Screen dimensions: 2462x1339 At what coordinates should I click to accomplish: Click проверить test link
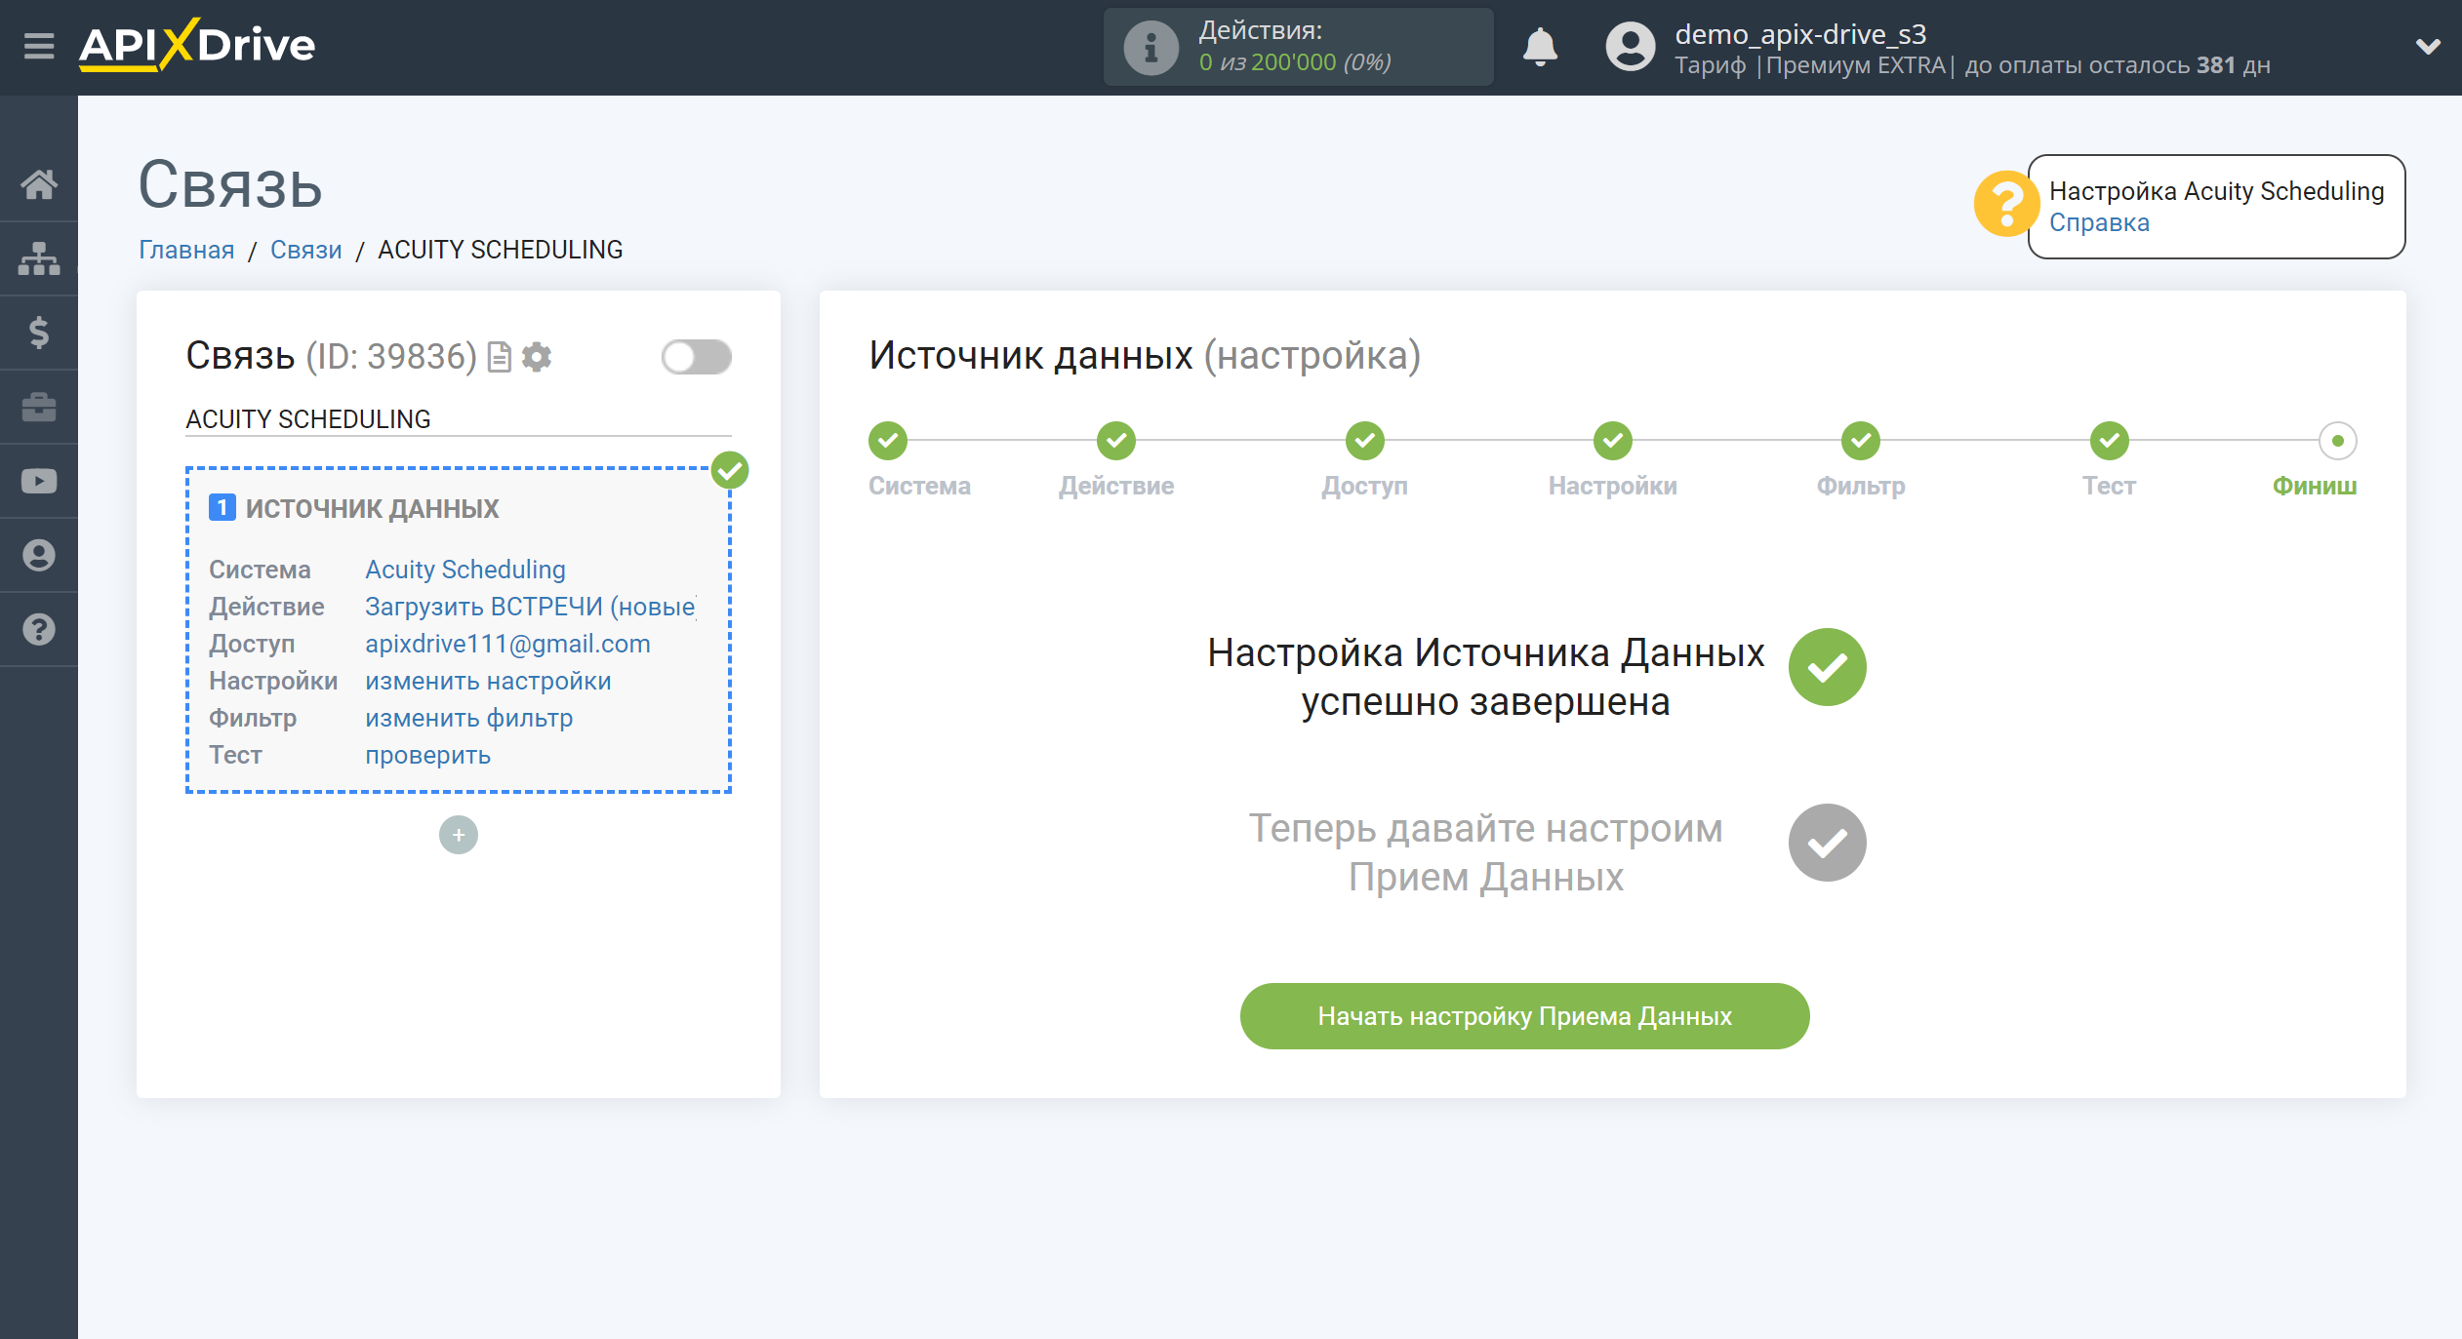(427, 755)
